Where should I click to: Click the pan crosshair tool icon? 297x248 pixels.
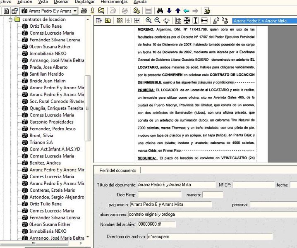[x=166, y=20]
